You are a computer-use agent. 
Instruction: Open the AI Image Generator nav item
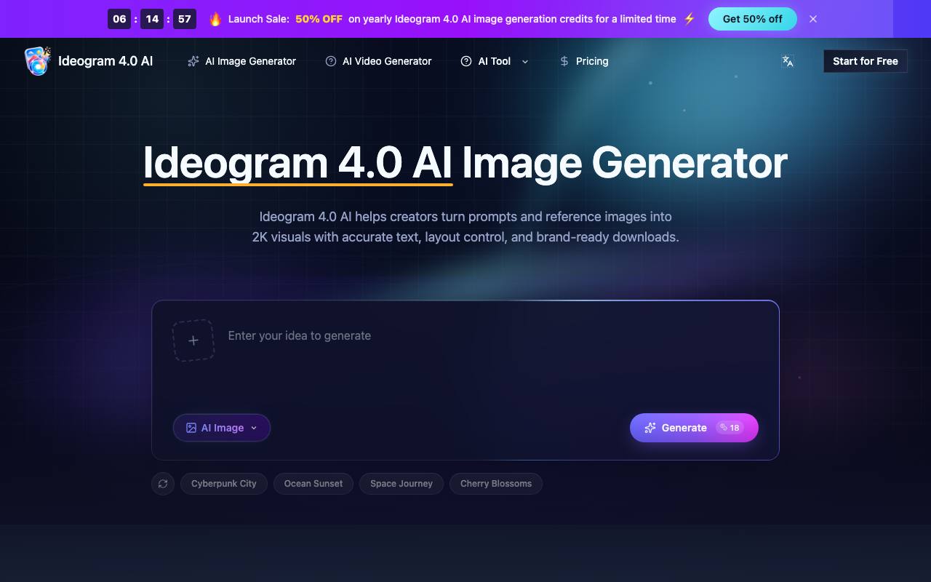(x=241, y=61)
